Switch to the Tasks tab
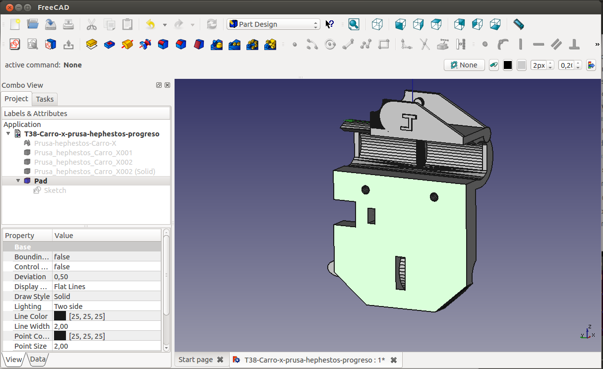 [45, 99]
